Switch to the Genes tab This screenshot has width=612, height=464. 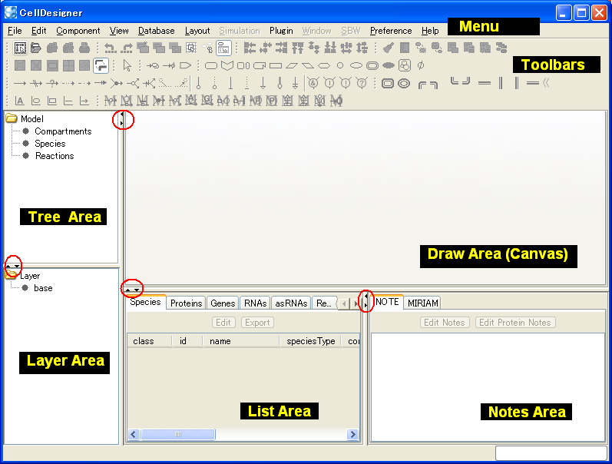[223, 303]
